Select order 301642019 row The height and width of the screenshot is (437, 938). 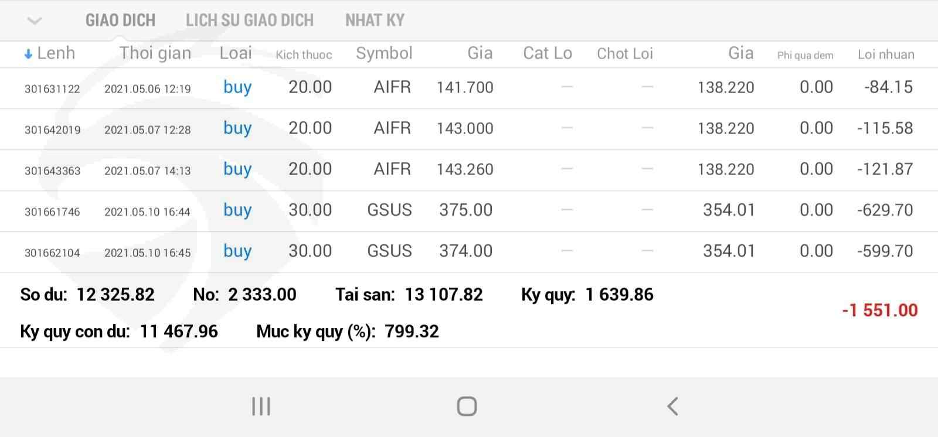coord(52,130)
